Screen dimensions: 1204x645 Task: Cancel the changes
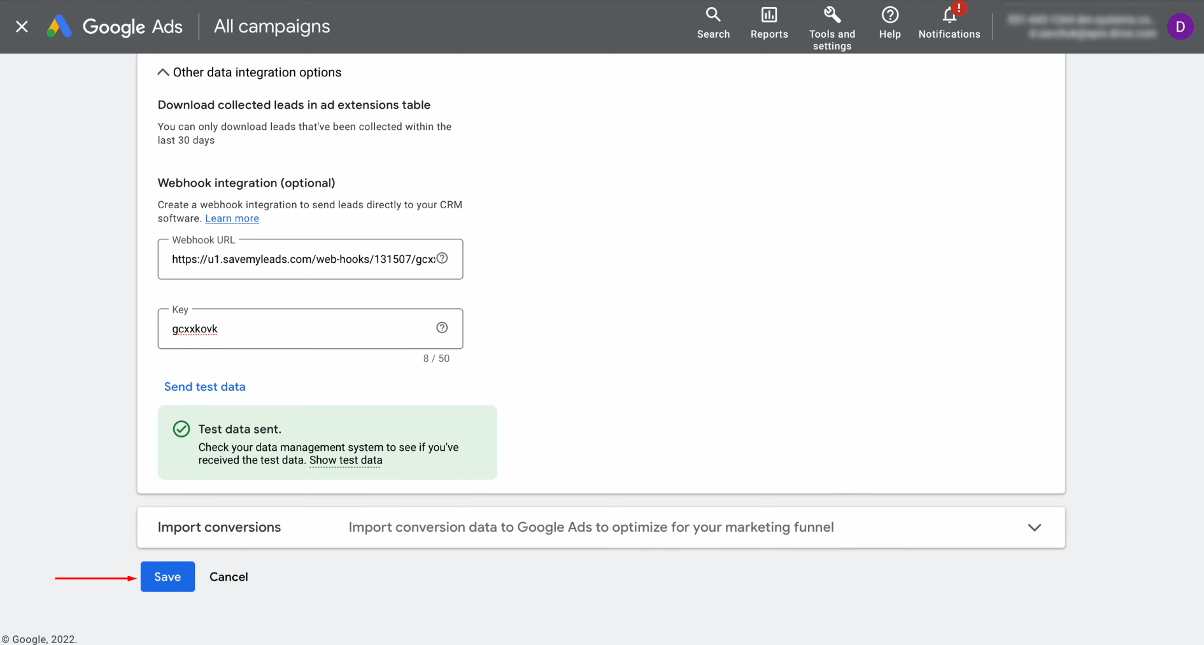[229, 577]
